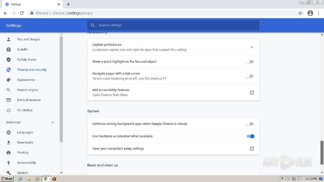
Task: Select On startup in the sidebar
Action: coord(25,110)
